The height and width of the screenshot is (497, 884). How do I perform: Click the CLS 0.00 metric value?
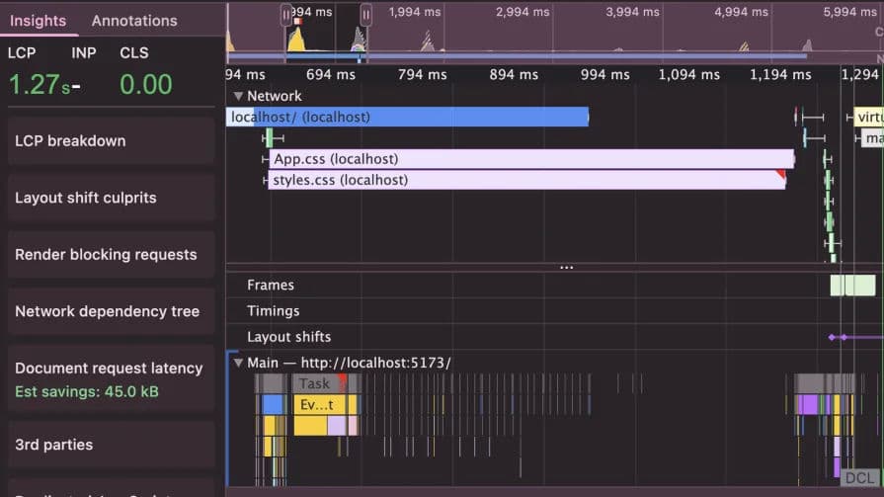pyautogui.click(x=146, y=85)
